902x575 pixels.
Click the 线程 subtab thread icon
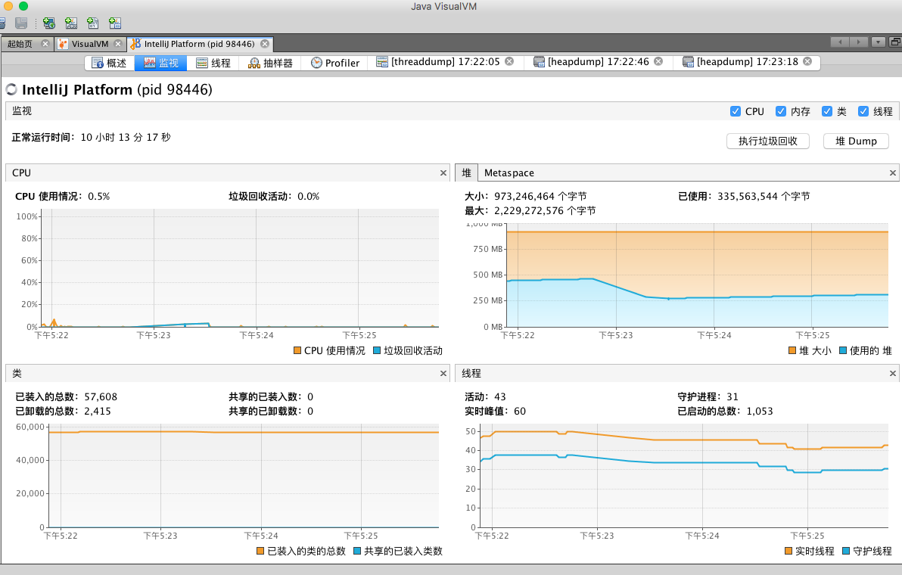tap(202, 63)
